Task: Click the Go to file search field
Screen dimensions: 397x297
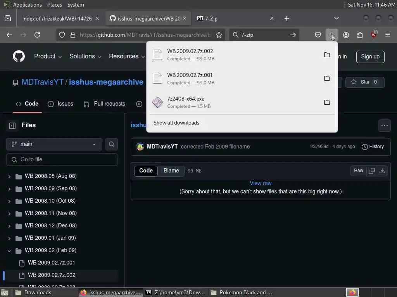Action: [62, 160]
